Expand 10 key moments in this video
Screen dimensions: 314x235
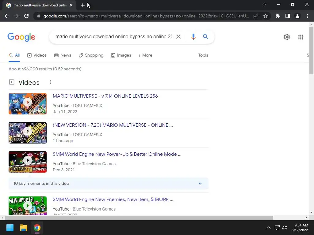[108, 184]
